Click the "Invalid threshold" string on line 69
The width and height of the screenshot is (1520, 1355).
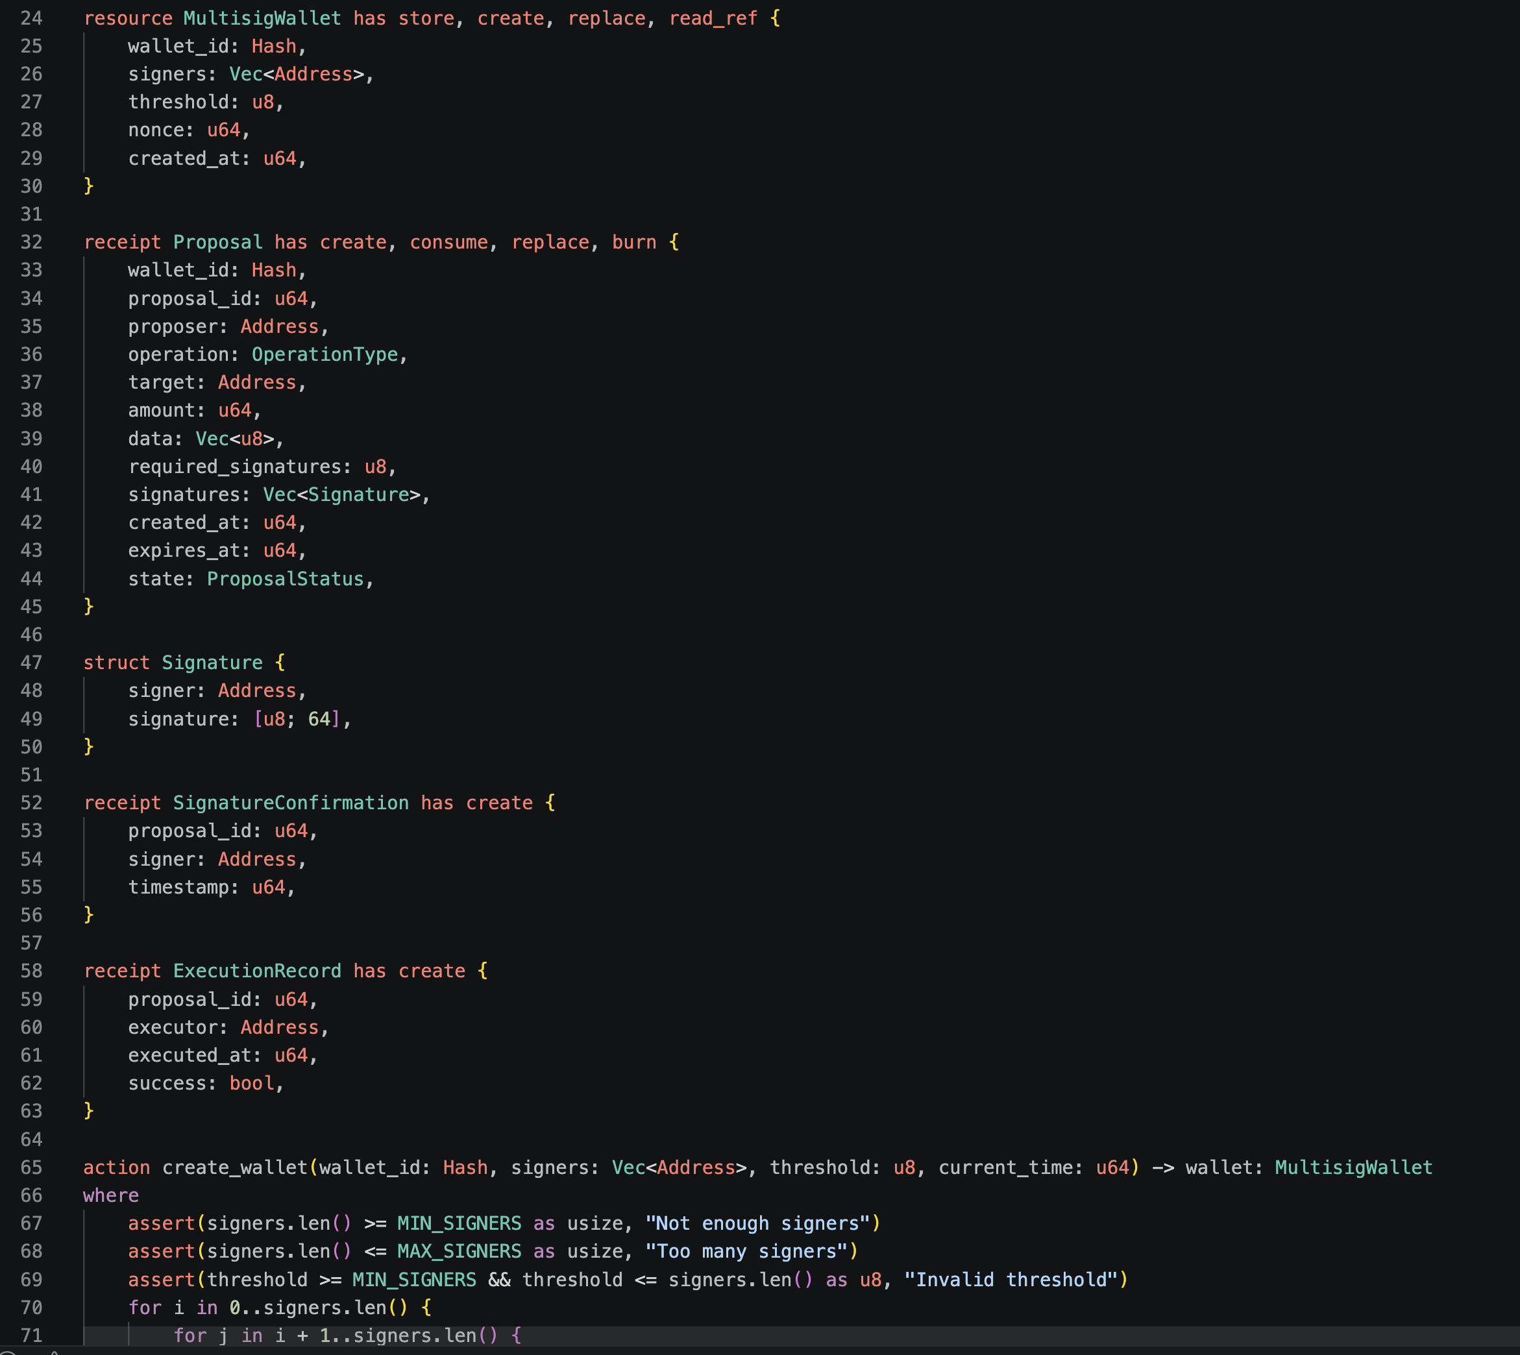pyautogui.click(x=1011, y=1280)
